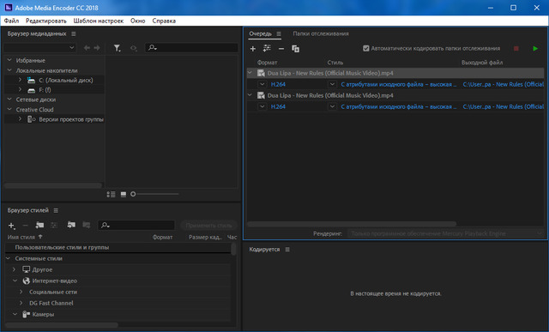
Task: Open the preset dropdown arrow of second queue item
Action: pos(332,106)
